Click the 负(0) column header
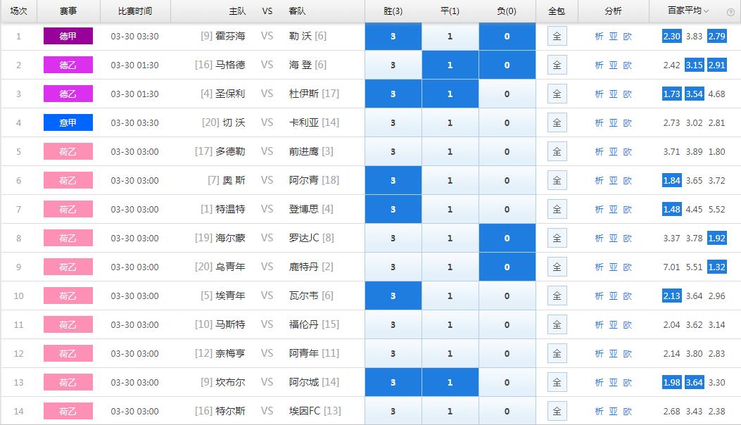Image resolution: width=741 pixels, height=425 pixels. click(x=507, y=11)
